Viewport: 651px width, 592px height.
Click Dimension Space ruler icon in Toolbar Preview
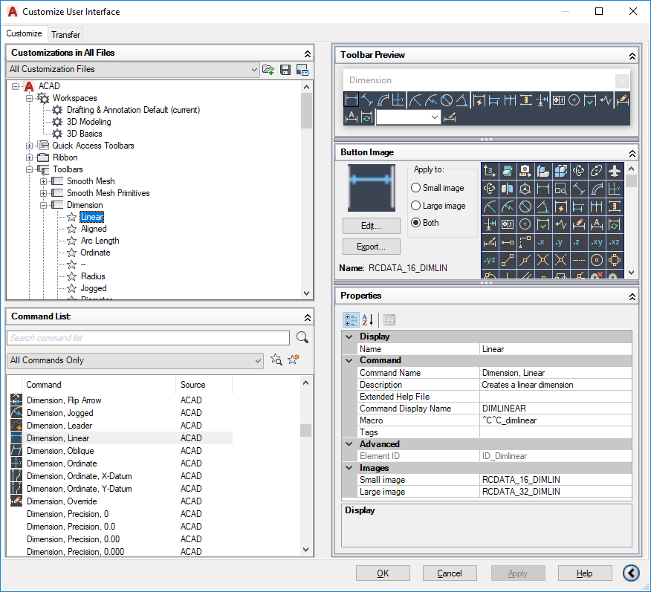[525, 100]
